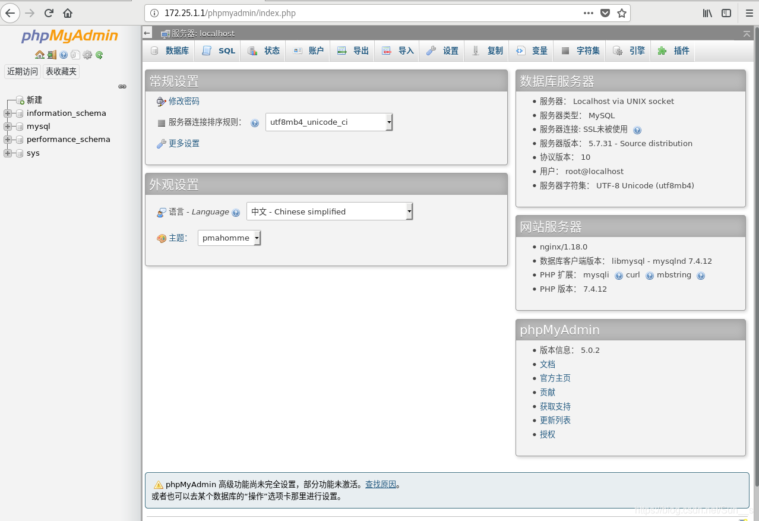Viewport: 759px width, 521px height.
Task: Click the 授权 link
Action: coord(548,434)
